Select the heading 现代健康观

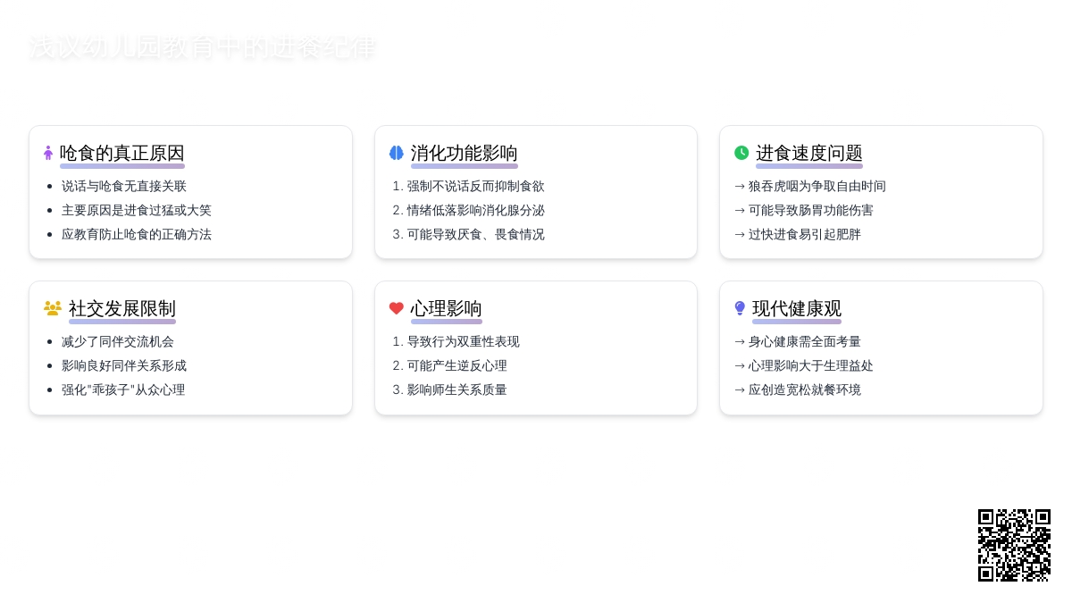coord(797,308)
